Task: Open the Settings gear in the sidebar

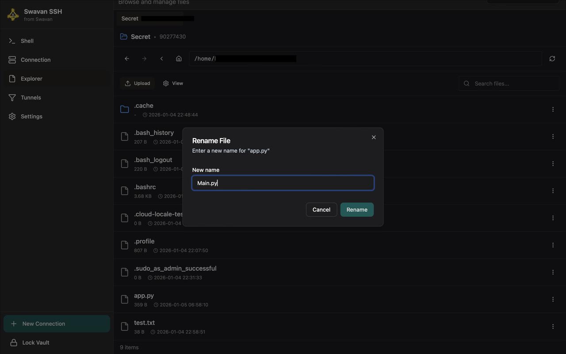Action: 12,116
